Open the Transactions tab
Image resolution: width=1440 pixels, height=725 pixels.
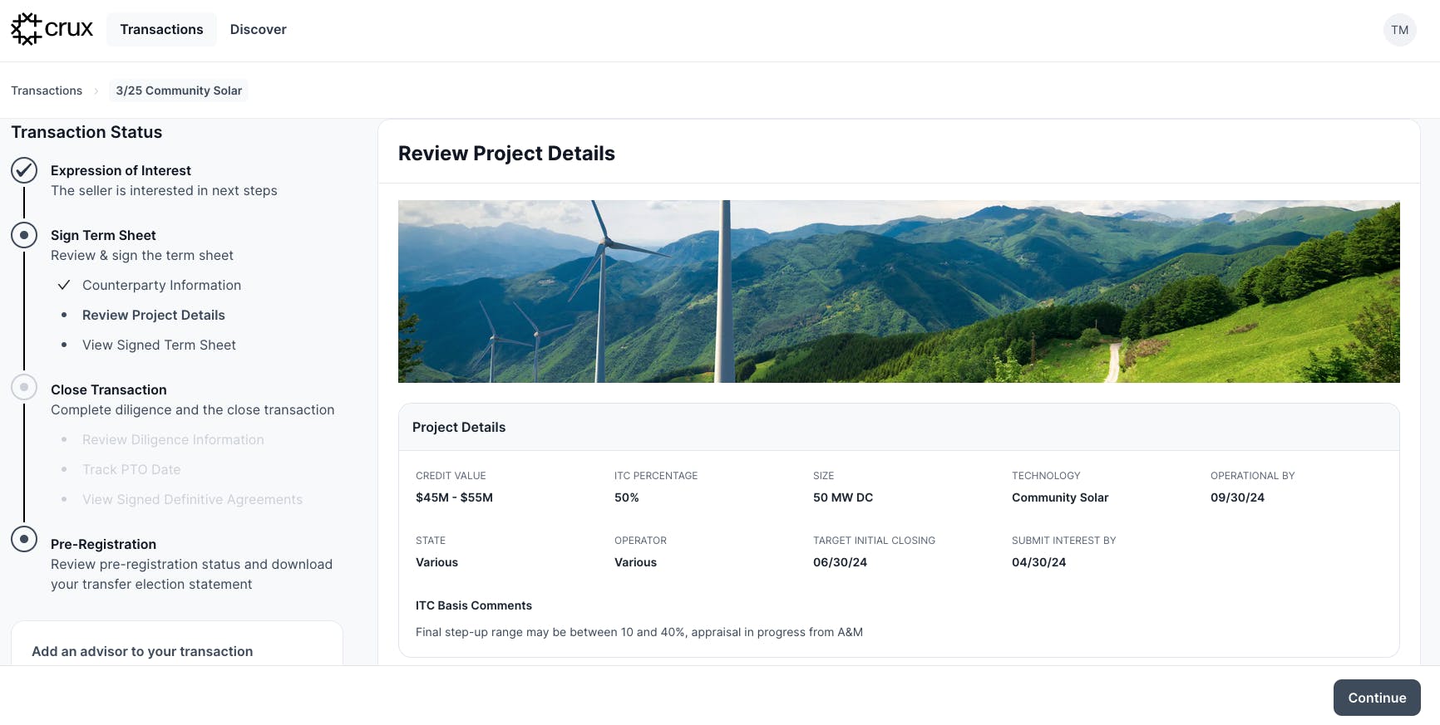click(161, 29)
